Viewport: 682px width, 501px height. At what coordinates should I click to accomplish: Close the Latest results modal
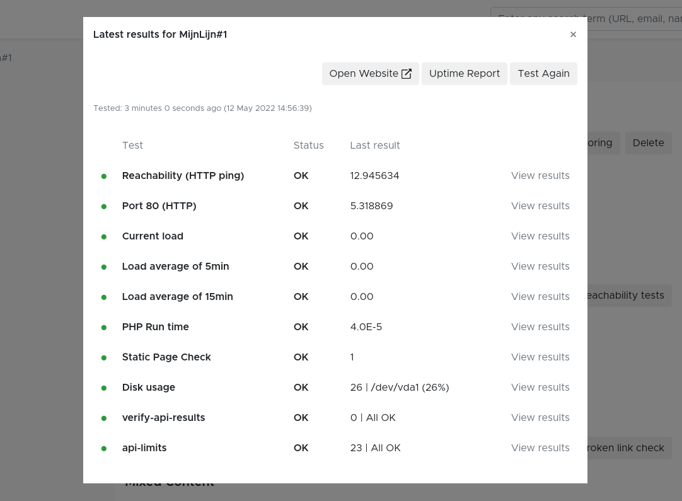[x=573, y=34]
